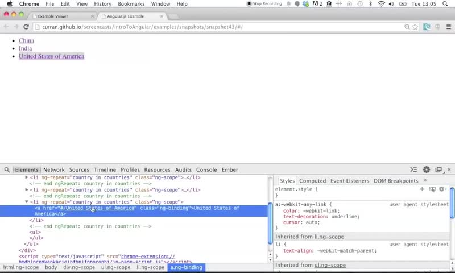
Task: Open the History menu
Action: click(102, 4)
